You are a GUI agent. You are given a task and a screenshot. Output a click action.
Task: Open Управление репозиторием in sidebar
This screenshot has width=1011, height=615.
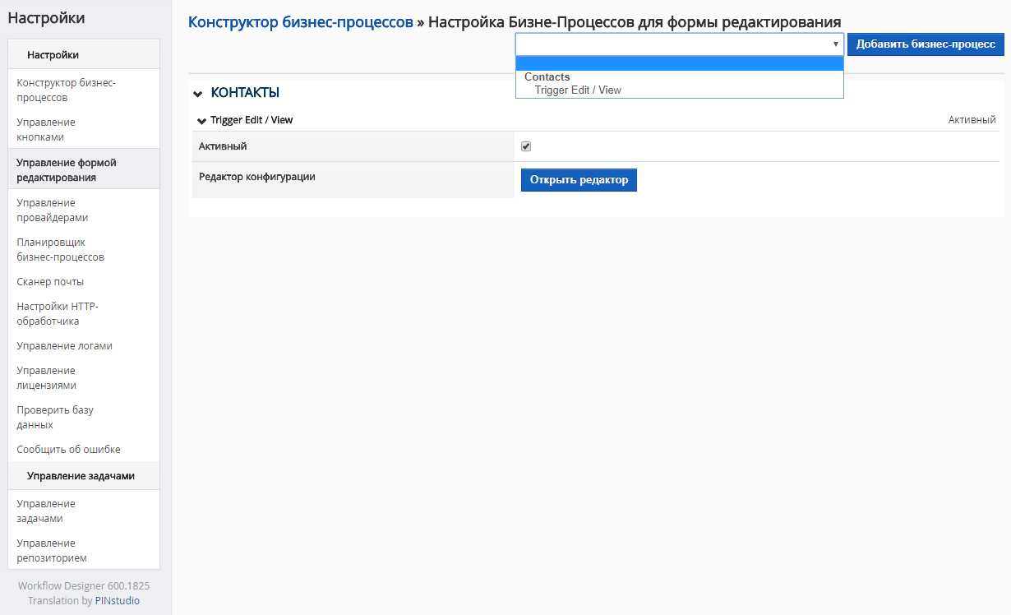click(52, 551)
